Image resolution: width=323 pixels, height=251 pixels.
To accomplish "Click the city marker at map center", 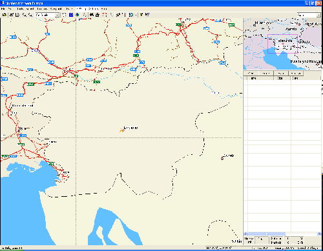I will pyautogui.click(x=123, y=130).
